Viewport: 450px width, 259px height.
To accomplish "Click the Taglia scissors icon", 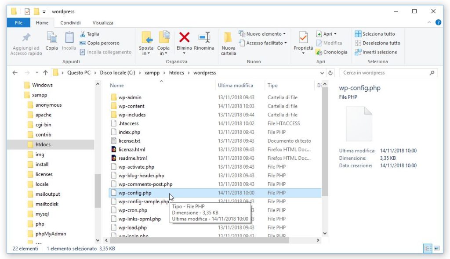I will click(x=83, y=34).
